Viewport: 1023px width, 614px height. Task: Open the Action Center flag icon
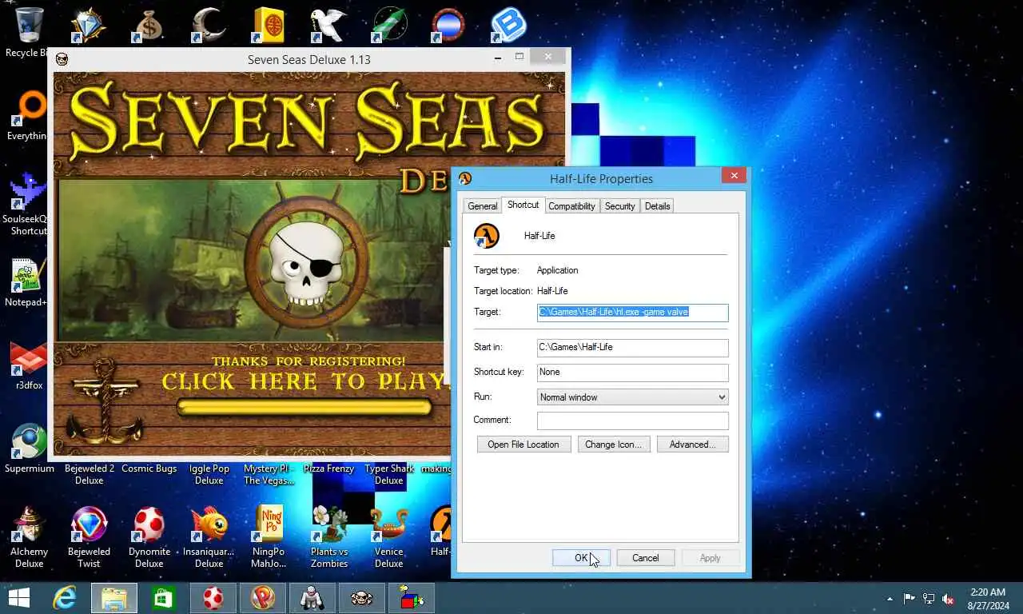click(910, 599)
